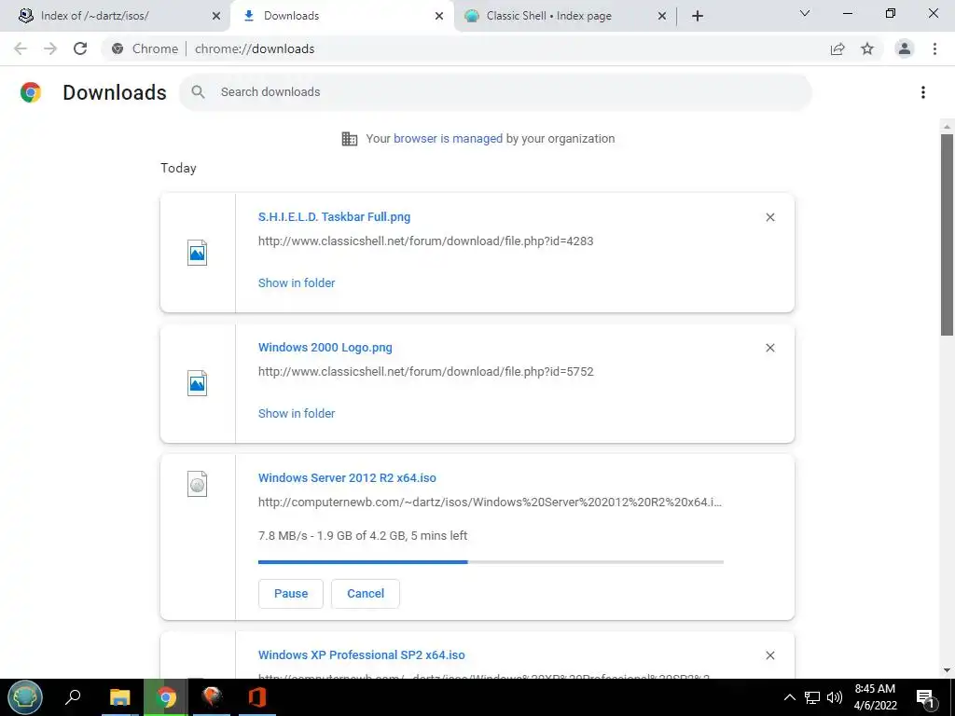The width and height of the screenshot is (955, 716).
Task: Open the Start menu shell button
Action: point(25,697)
